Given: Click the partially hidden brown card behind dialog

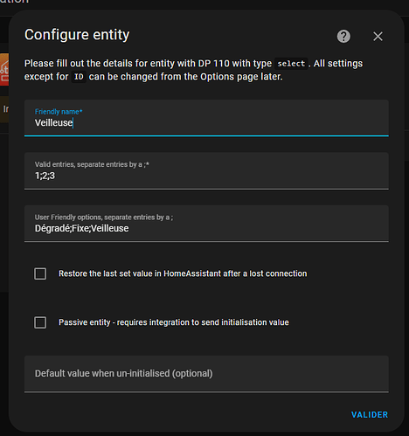Looking at the screenshot, I should pos(4,109).
